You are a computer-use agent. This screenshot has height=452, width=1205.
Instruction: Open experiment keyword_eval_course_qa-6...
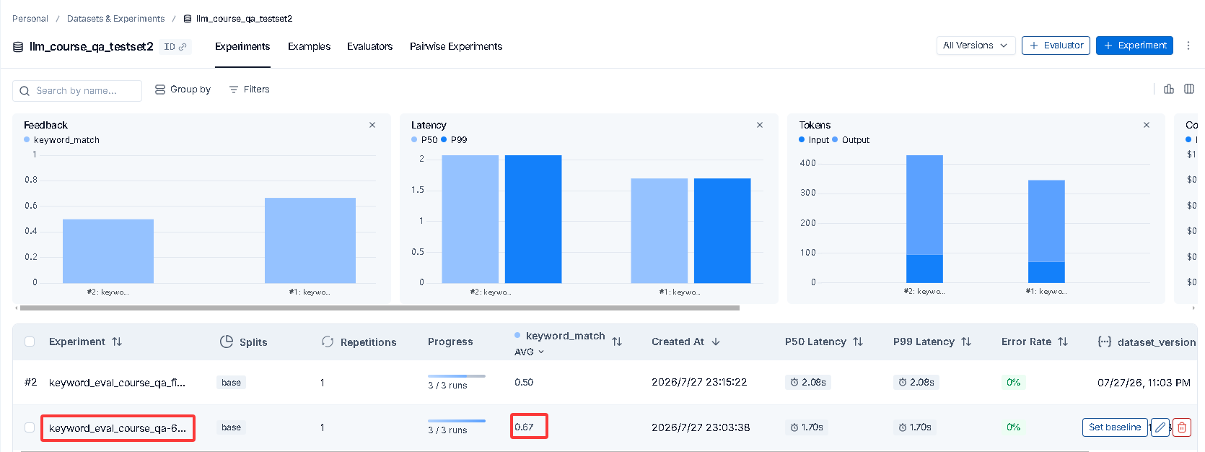click(x=118, y=428)
